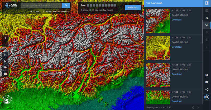
Task: Open the feedback chat icon
Action: coord(207,82)
